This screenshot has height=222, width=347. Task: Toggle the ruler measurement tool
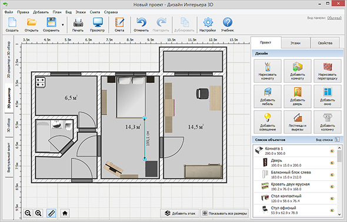(x=51, y=213)
